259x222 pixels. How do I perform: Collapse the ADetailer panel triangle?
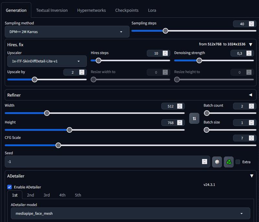click(x=252, y=176)
